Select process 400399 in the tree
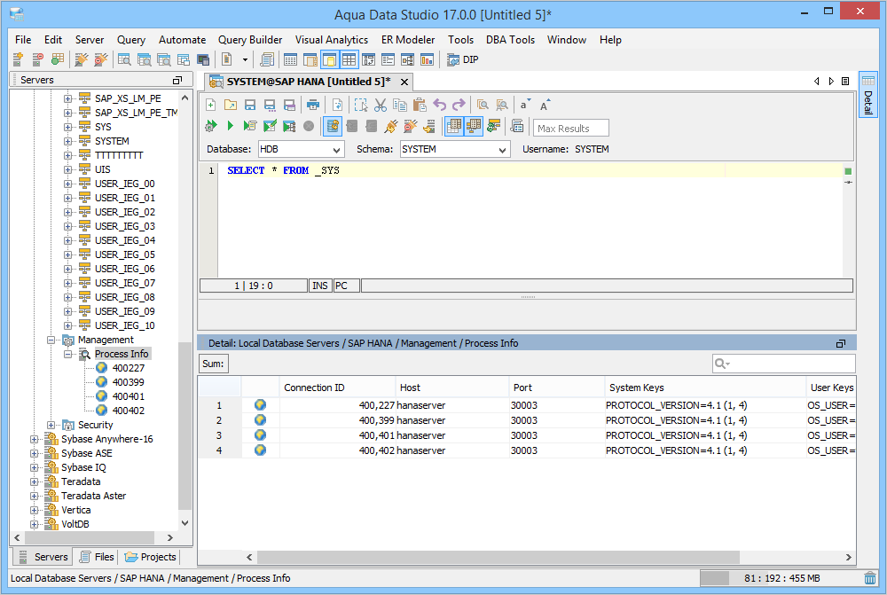887x595 pixels. click(128, 382)
